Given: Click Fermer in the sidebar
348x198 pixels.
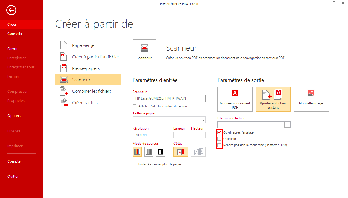Looking at the screenshot, I should (22, 76).
